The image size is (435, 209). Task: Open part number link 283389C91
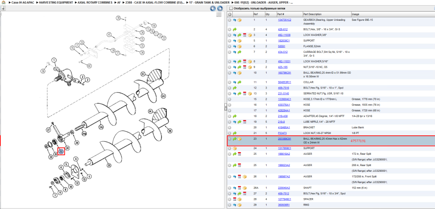tap(284, 139)
